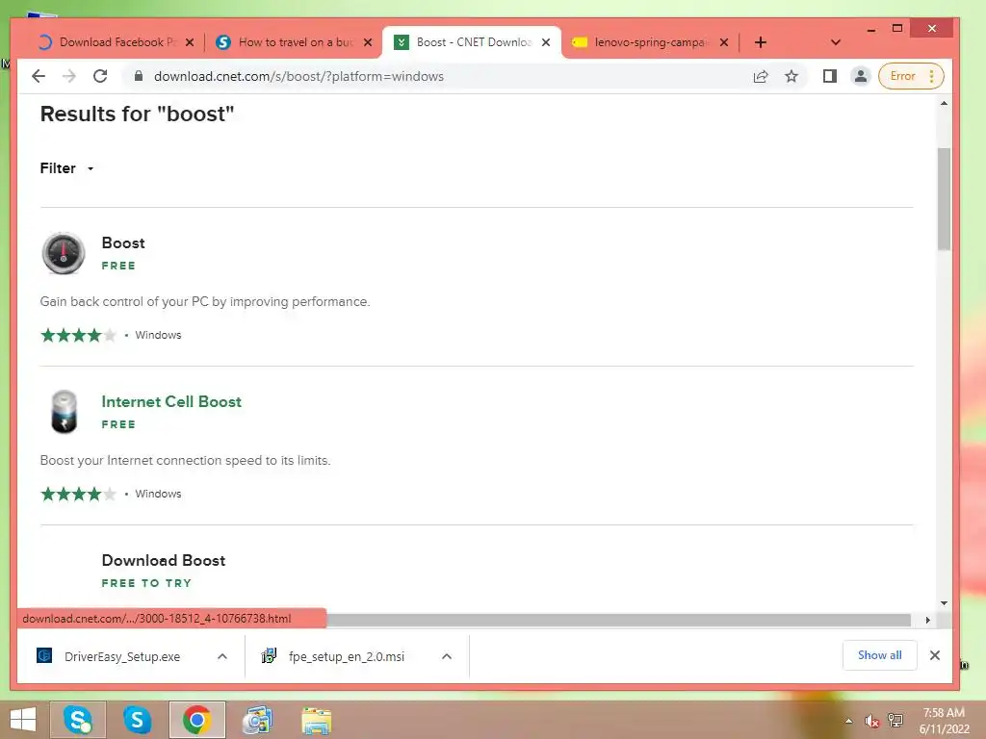
Task: Show hidden system tray icons
Action: [x=849, y=721]
